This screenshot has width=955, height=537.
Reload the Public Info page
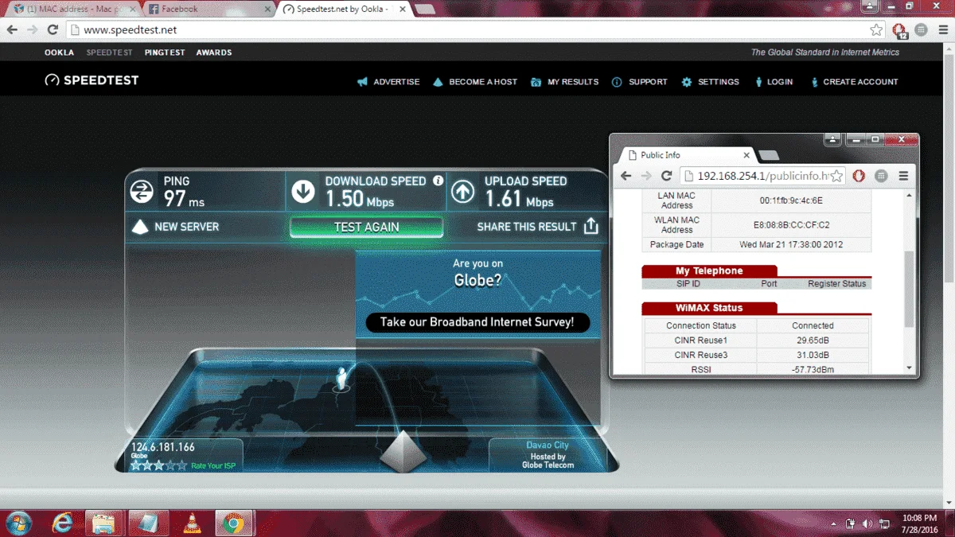coord(667,176)
